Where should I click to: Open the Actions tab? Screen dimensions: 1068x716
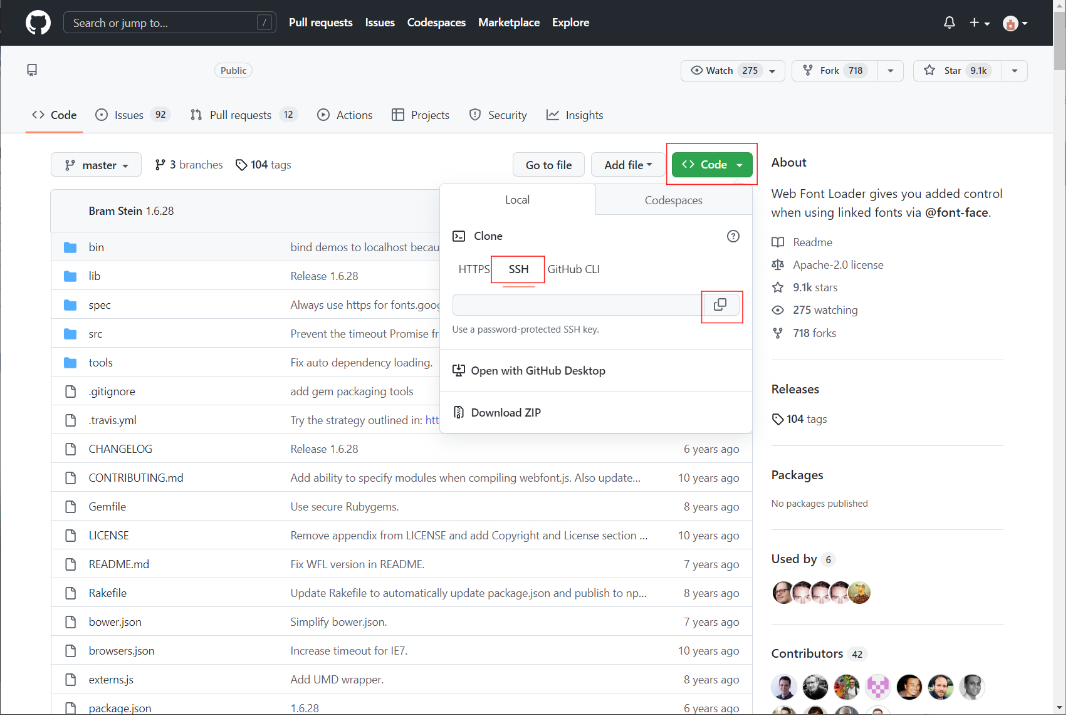345,115
